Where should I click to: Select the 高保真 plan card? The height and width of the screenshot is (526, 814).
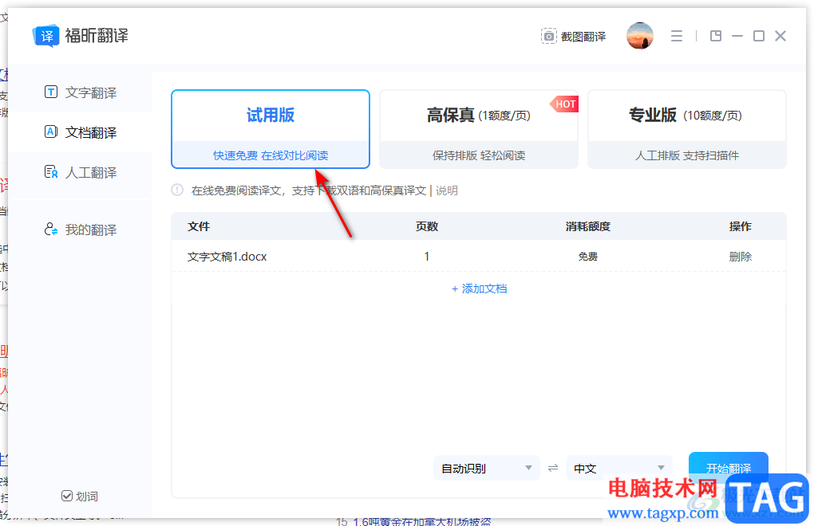pos(479,129)
